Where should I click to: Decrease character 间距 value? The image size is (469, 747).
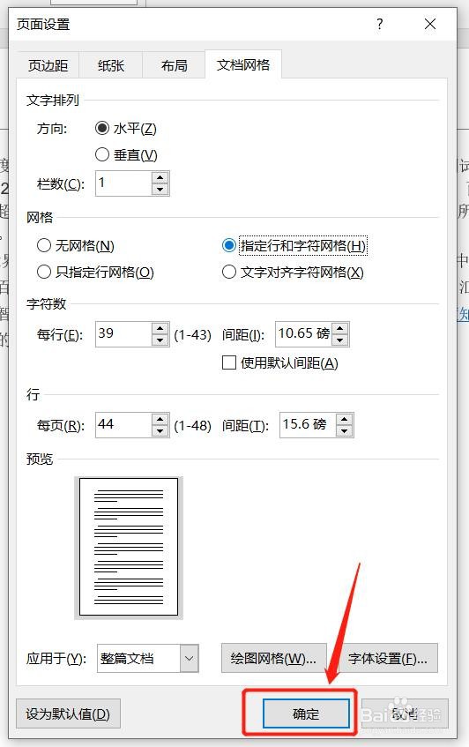click(340, 340)
